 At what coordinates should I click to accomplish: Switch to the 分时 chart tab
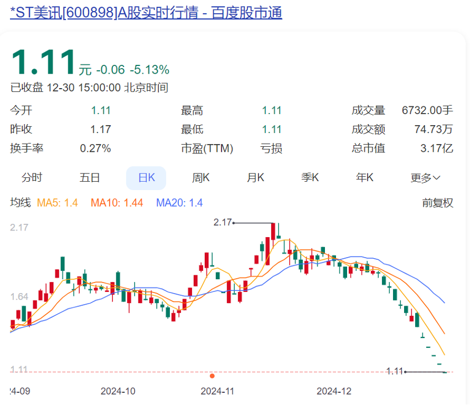click(x=32, y=178)
